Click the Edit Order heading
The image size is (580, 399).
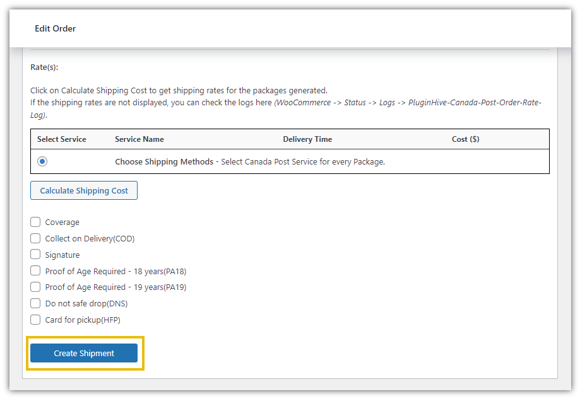pos(55,28)
